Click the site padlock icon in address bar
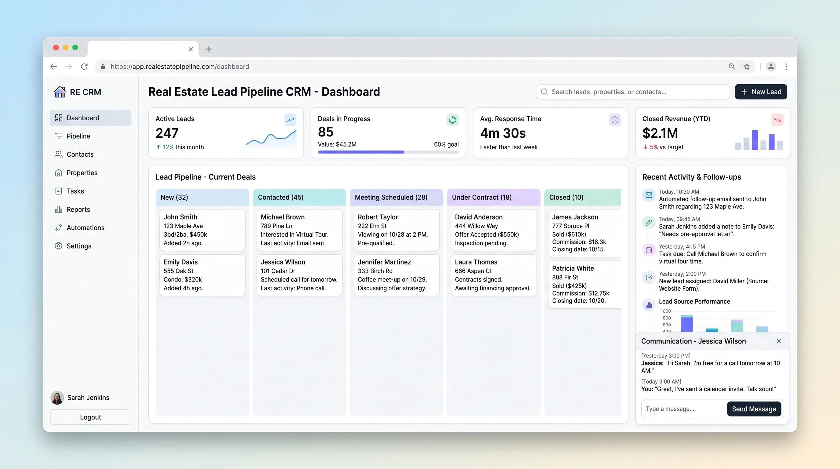Viewport: 840px width, 469px height. coord(103,67)
